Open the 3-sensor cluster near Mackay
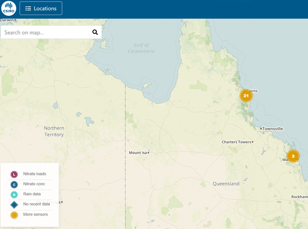The height and width of the screenshot is (229, 308). coord(293,156)
